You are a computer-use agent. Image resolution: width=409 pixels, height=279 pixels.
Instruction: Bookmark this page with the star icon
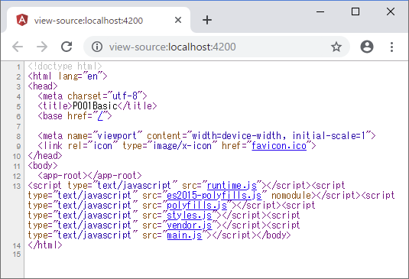[336, 47]
